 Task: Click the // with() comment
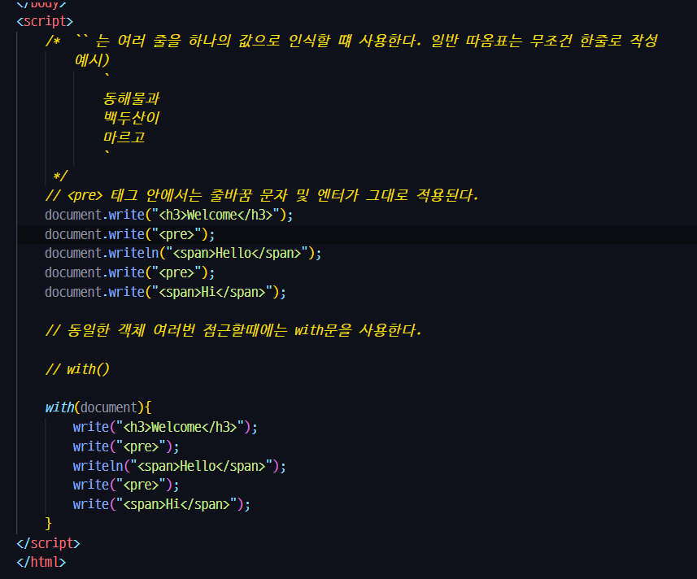coord(77,369)
